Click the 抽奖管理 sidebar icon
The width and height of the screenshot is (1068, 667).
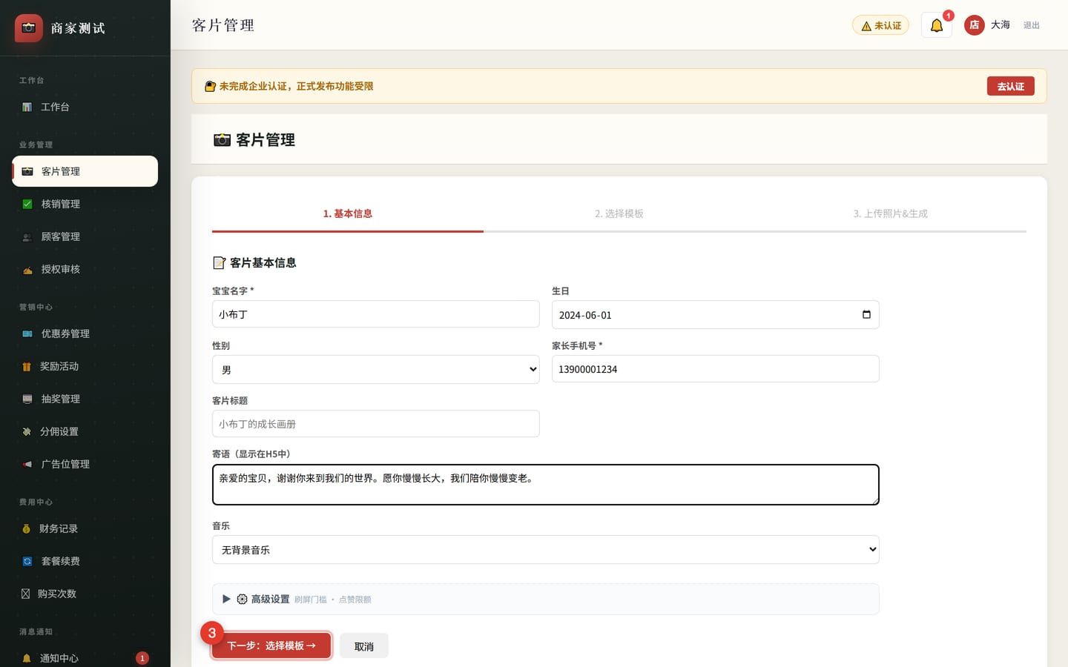click(x=27, y=399)
